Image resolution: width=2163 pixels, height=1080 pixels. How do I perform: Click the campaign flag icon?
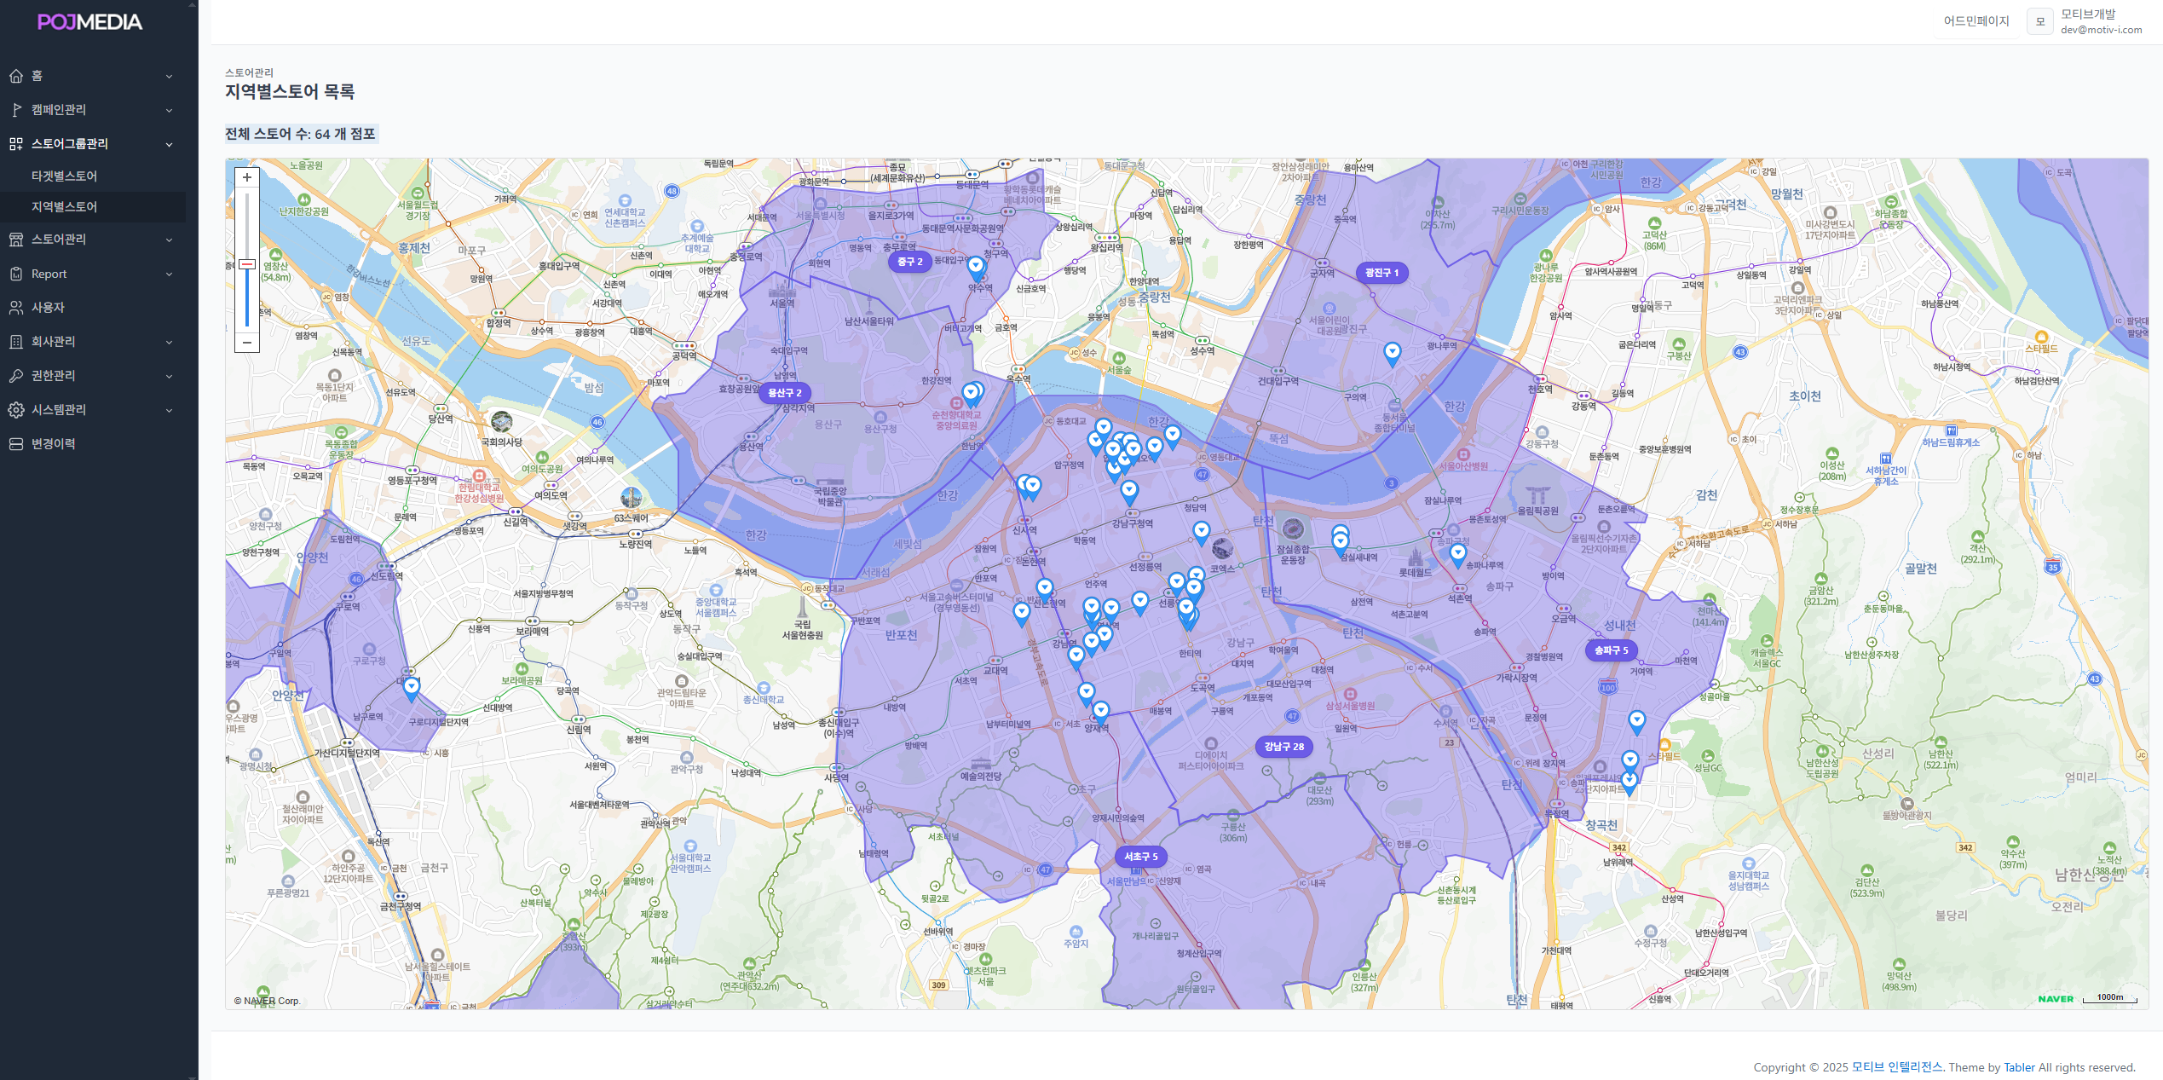tap(16, 110)
